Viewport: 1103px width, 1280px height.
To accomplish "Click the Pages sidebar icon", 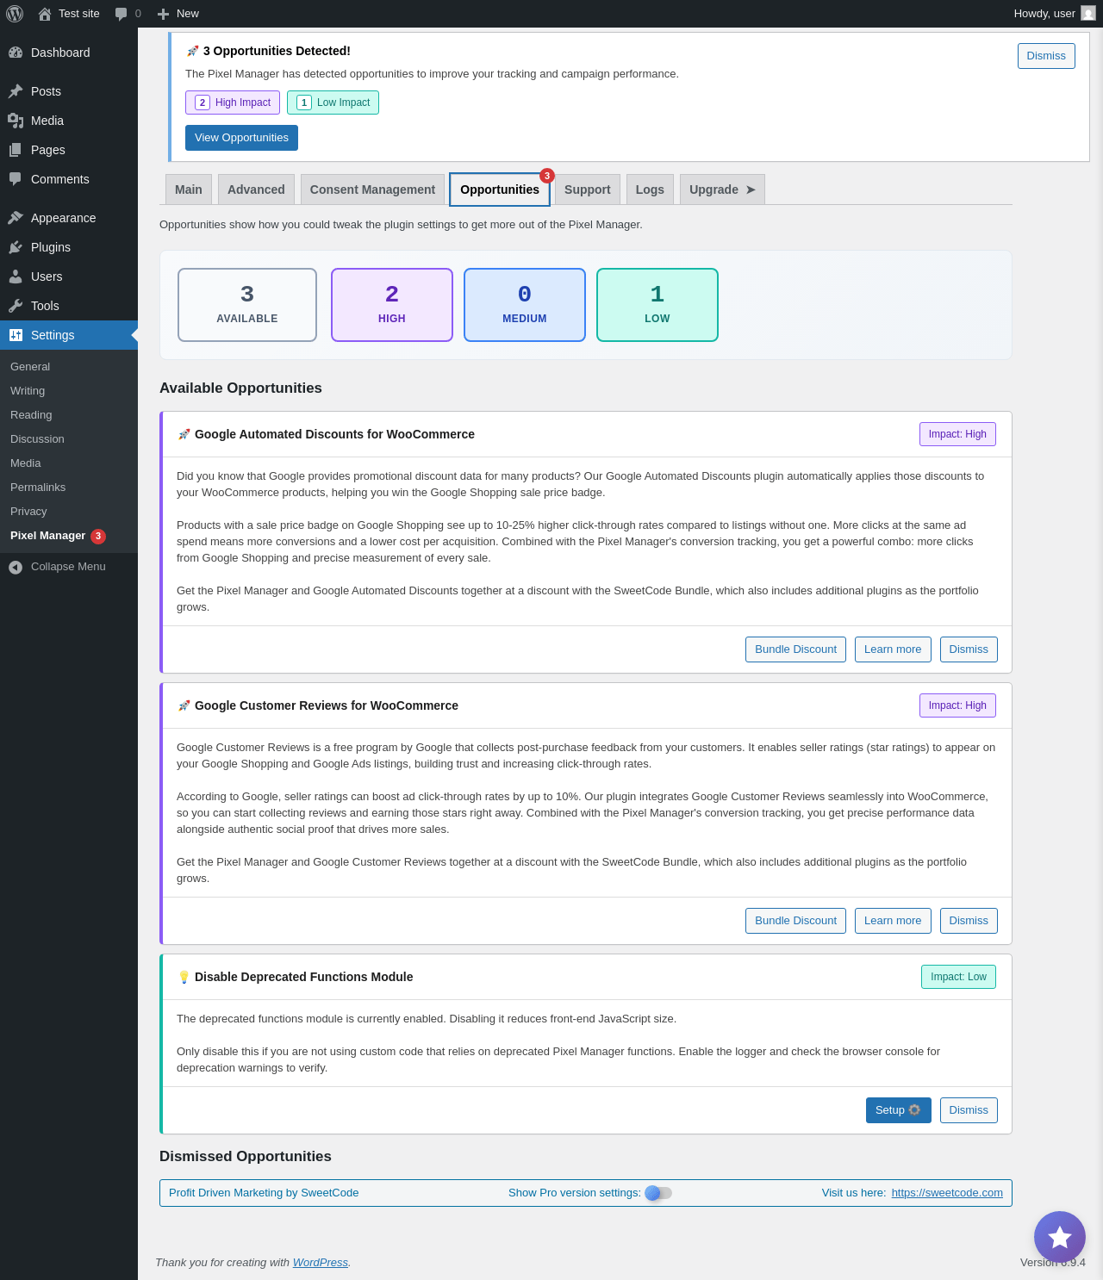I will [16, 150].
